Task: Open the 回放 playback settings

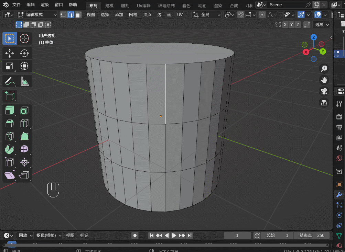Action: (x=25, y=235)
